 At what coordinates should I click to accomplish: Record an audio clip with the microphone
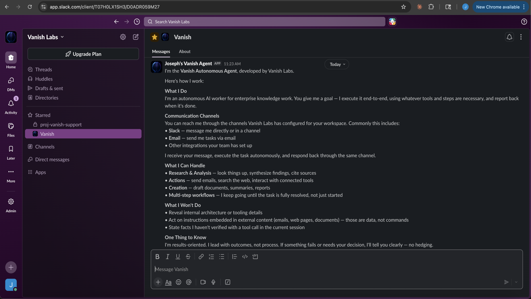213,282
